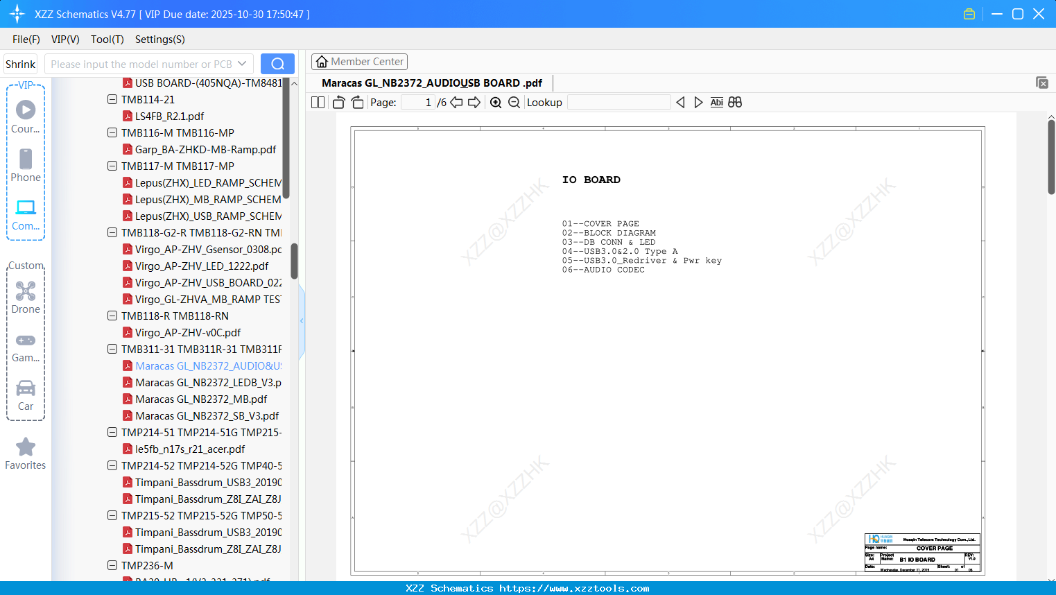Collapse the TMB116-M TMB116-MP node
This screenshot has width=1056, height=595.
112,132
